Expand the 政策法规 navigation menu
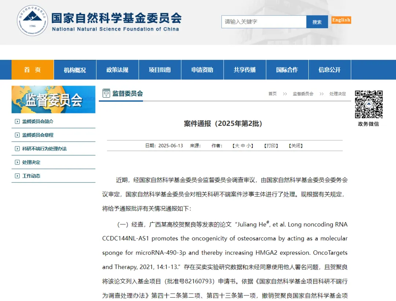Viewport: 396px width, 301px height. (117, 70)
